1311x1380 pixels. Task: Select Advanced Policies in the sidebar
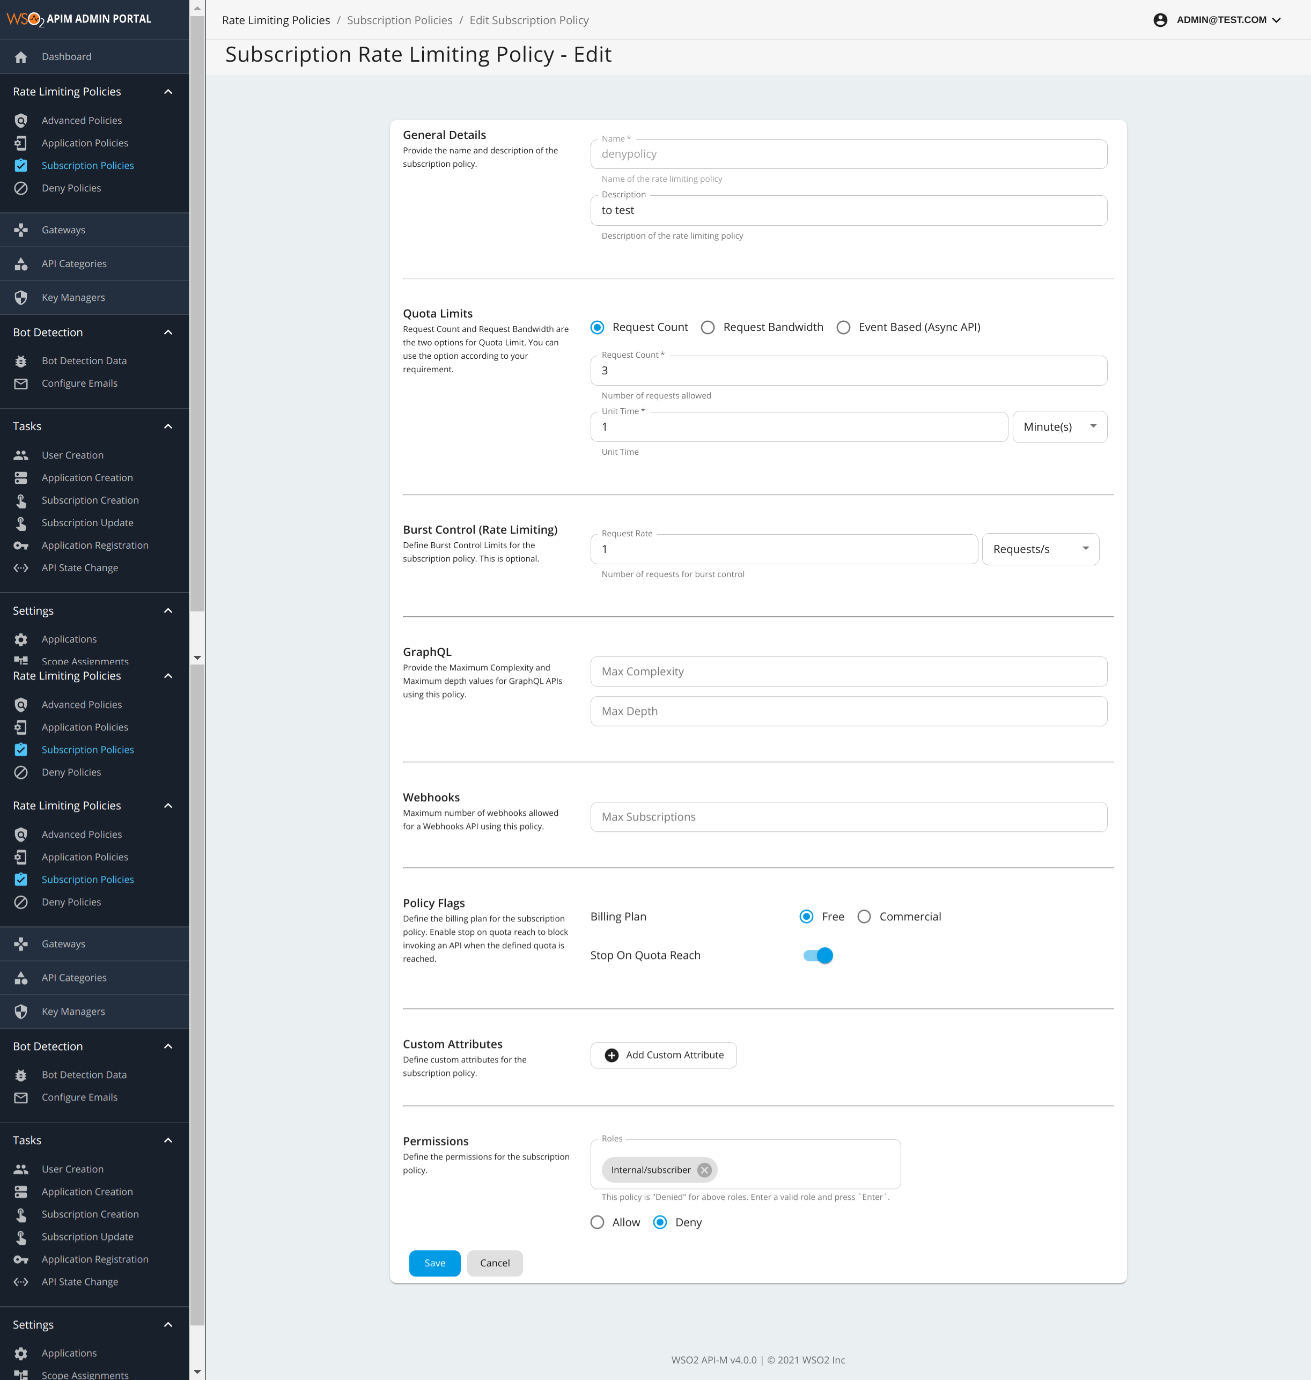(81, 120)
